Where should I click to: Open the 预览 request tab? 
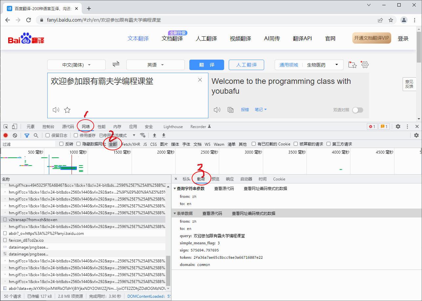click(215, 179)
